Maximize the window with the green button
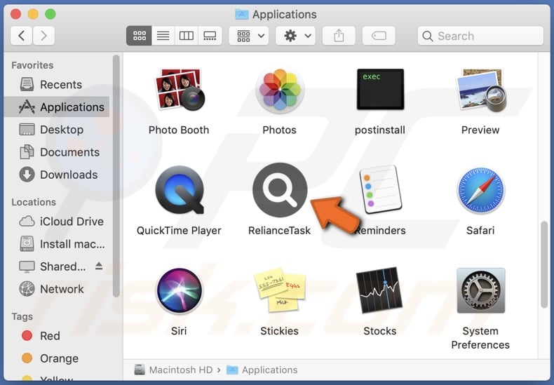This screenshot has height=385, width=554. 50,14
